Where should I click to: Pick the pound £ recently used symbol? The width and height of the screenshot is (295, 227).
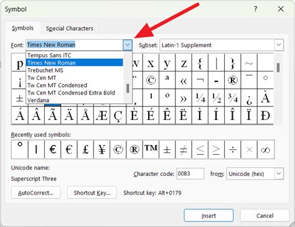pyautogui.click(x=85, y=149)
